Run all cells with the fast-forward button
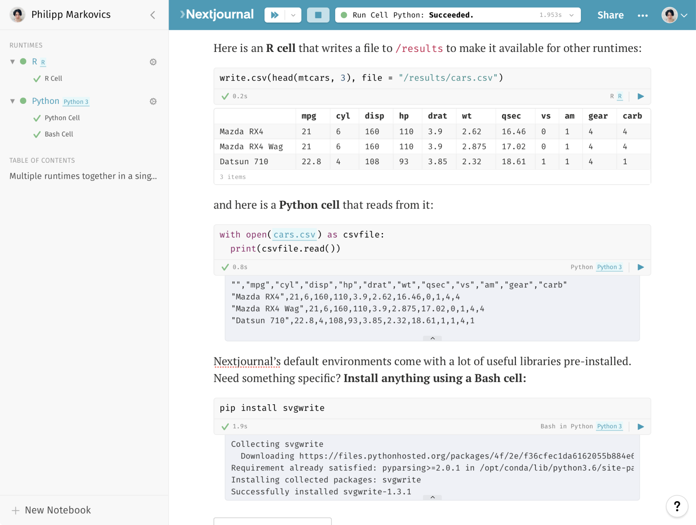This screenshot has width=696, height=525. pyautogui.click(x=275, y=15)
